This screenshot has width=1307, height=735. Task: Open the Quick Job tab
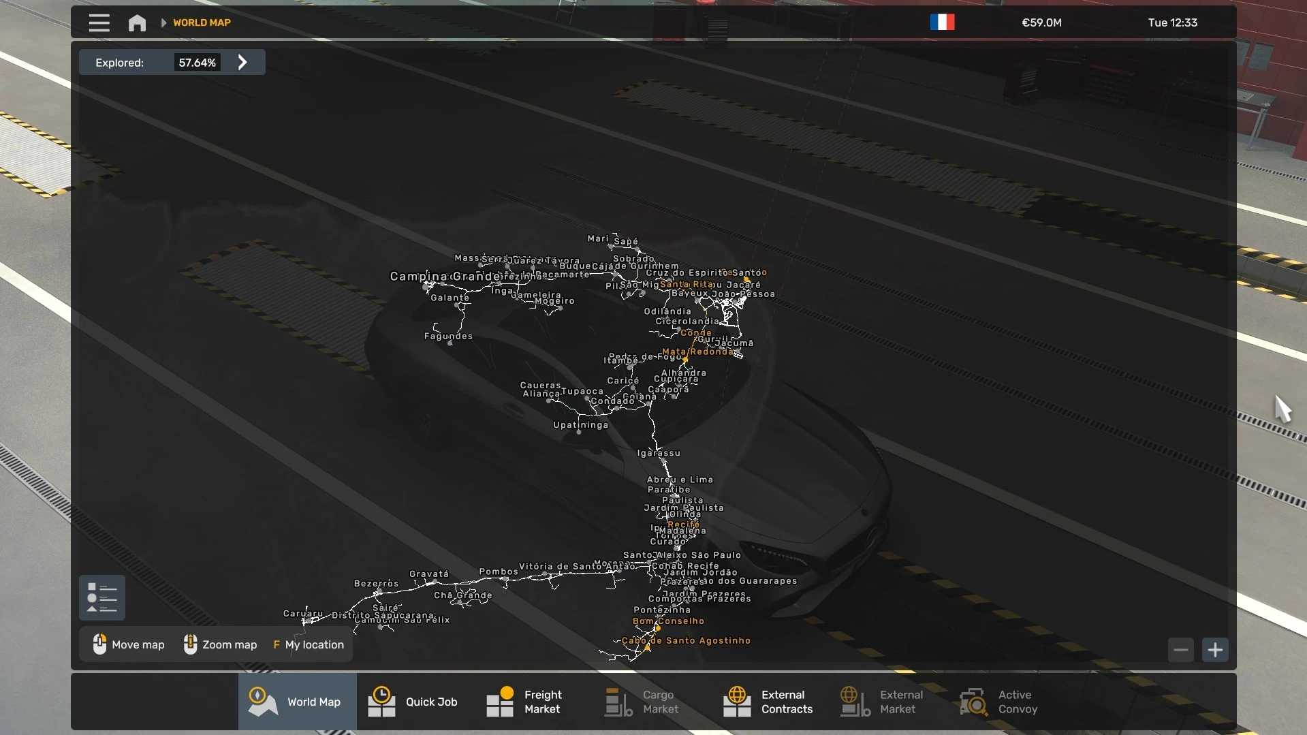tap(413, 702)
